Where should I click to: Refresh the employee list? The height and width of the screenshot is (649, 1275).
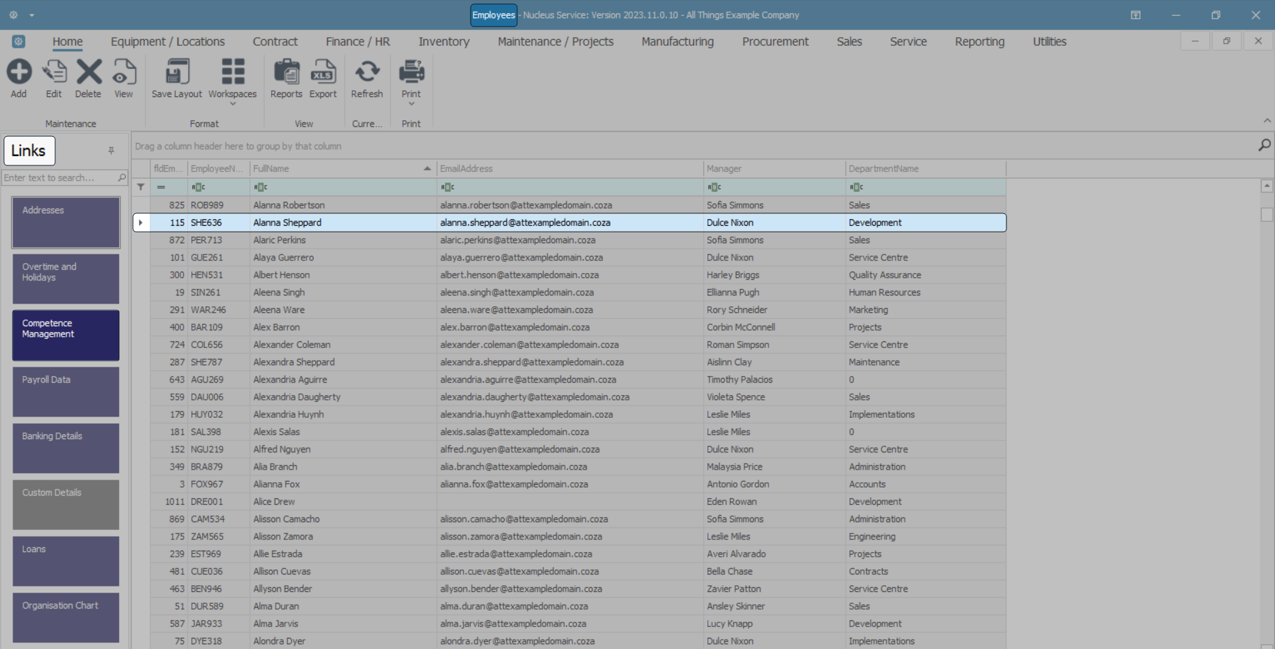tap(367, 72)
